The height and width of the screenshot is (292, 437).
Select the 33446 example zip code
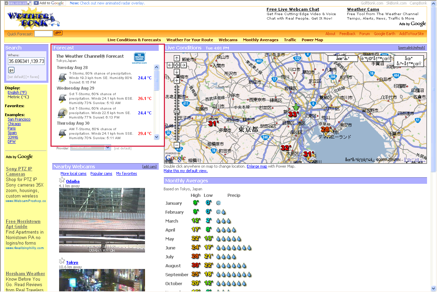13,137
